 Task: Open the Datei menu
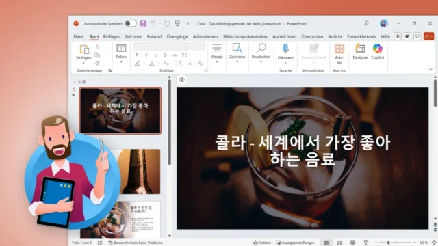(x=79, y=36)
